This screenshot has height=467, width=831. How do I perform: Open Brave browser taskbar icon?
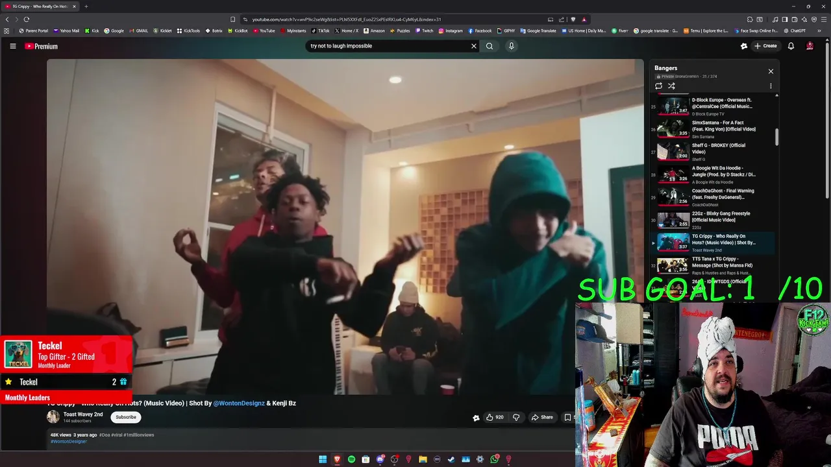(x=337, y=459)
